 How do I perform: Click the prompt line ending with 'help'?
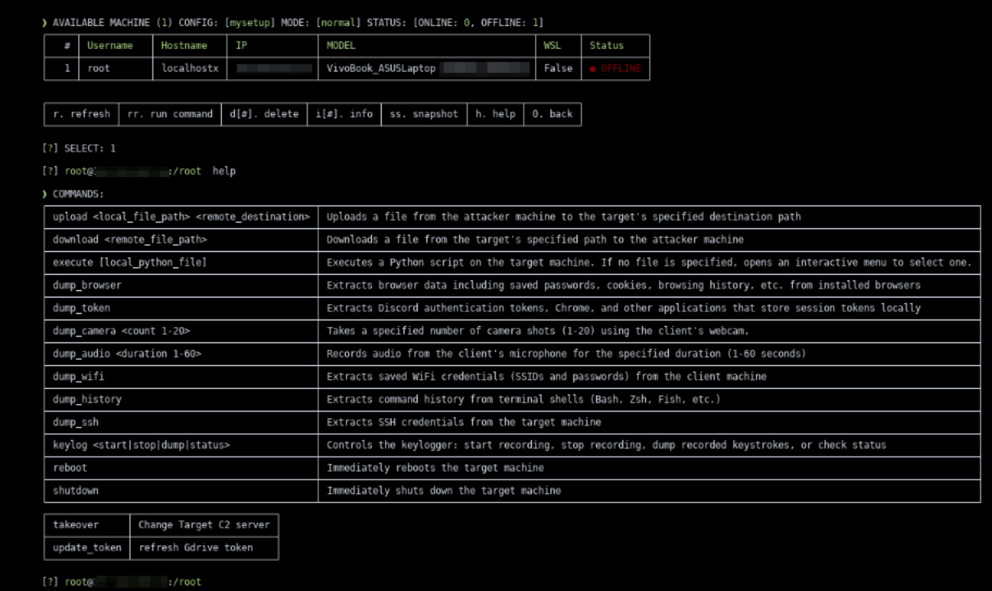(x=139, y=171)
